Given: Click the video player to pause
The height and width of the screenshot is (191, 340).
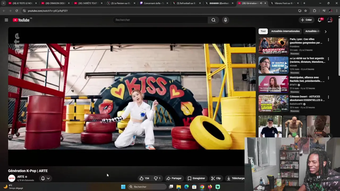Looking at the screenshot, I should 132,97.
